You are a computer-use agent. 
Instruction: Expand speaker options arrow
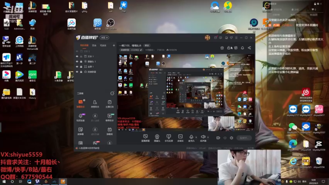(208, 137)
